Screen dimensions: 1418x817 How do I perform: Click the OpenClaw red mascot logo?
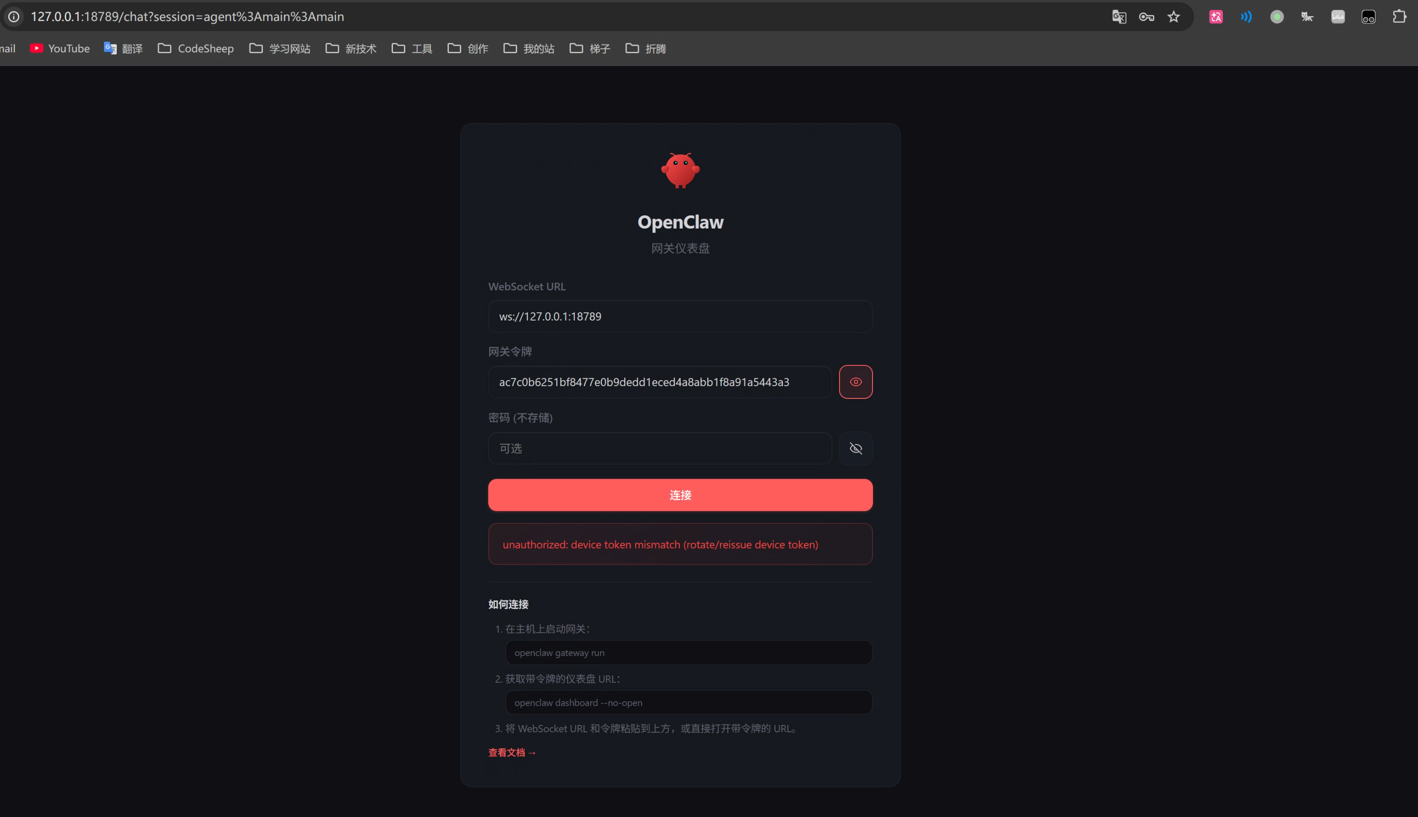point(680,170)
